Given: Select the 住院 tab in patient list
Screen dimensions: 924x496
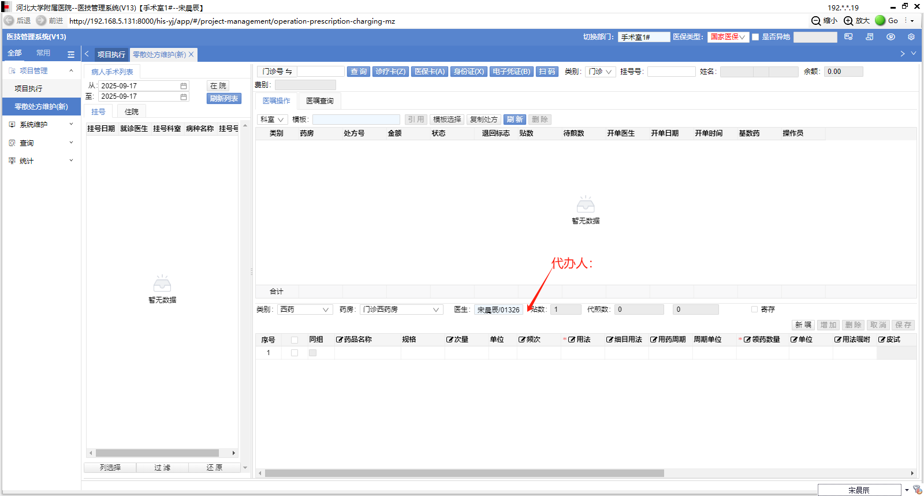Looking at the screenshot, I should [132, 112].
